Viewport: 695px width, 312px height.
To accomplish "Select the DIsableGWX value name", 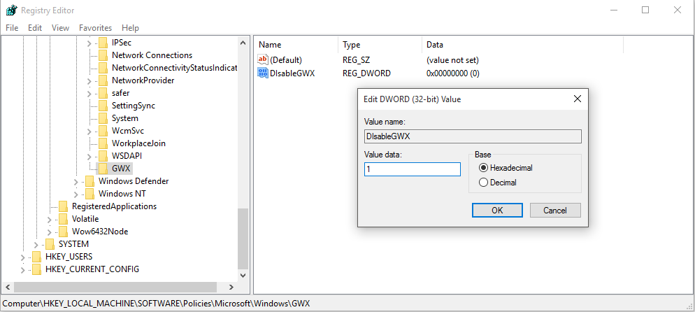I will pos(292,73).
